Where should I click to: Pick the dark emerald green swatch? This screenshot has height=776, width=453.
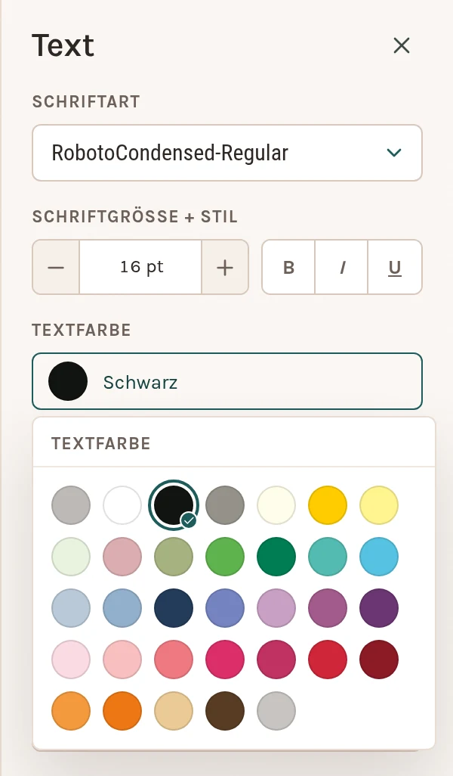(x=276, y=556)
